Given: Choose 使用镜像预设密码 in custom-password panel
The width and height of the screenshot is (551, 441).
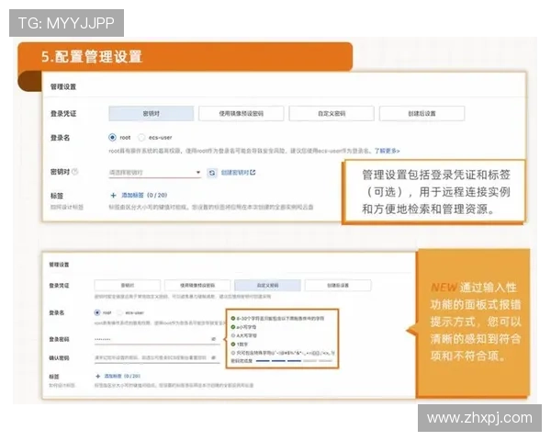Looking at the screenshot, I should (197, 285).
